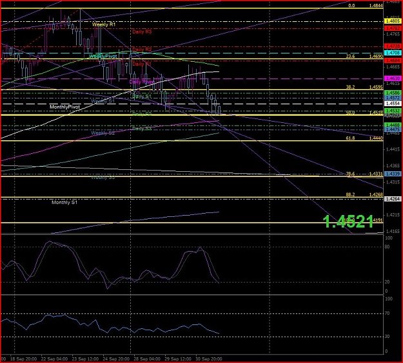Click the 'Weekly R1' chart label

[104, 24]
